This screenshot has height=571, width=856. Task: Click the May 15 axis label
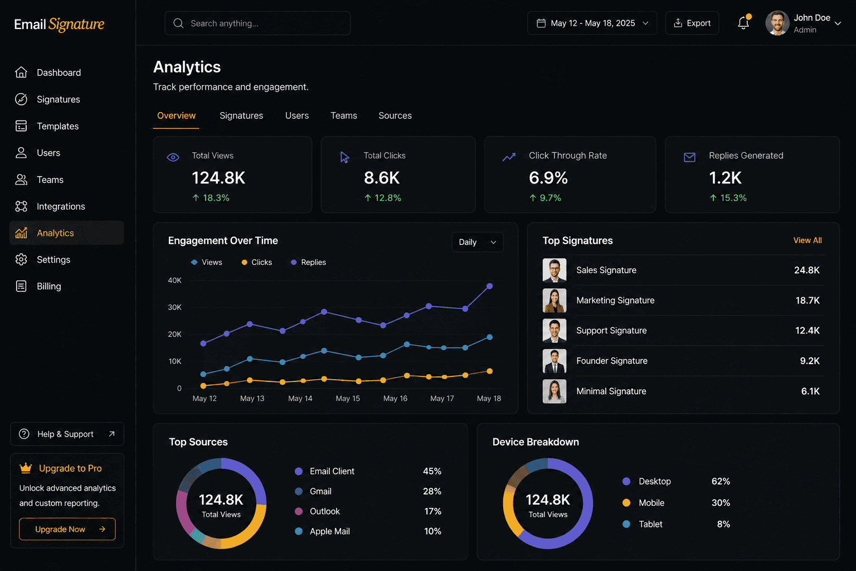[x=348, y=398]
